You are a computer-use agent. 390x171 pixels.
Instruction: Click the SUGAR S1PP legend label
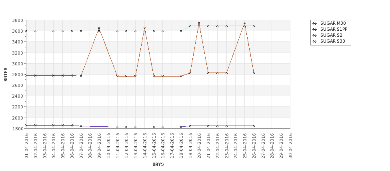tap(334, 29)
